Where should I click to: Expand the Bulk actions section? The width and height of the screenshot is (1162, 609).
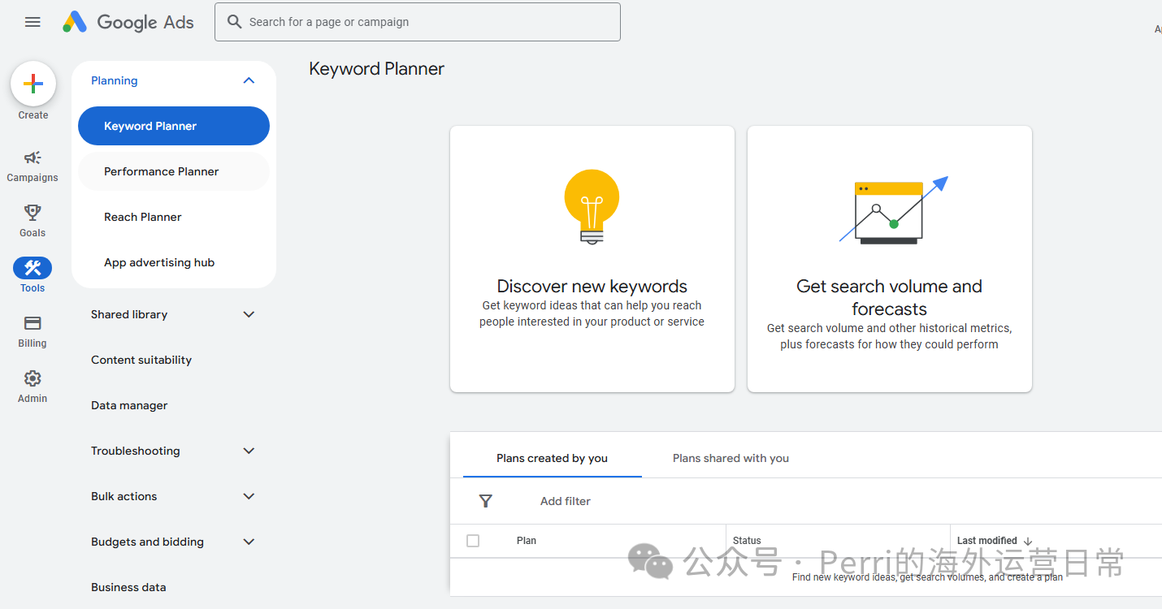(x=174, y=496)
